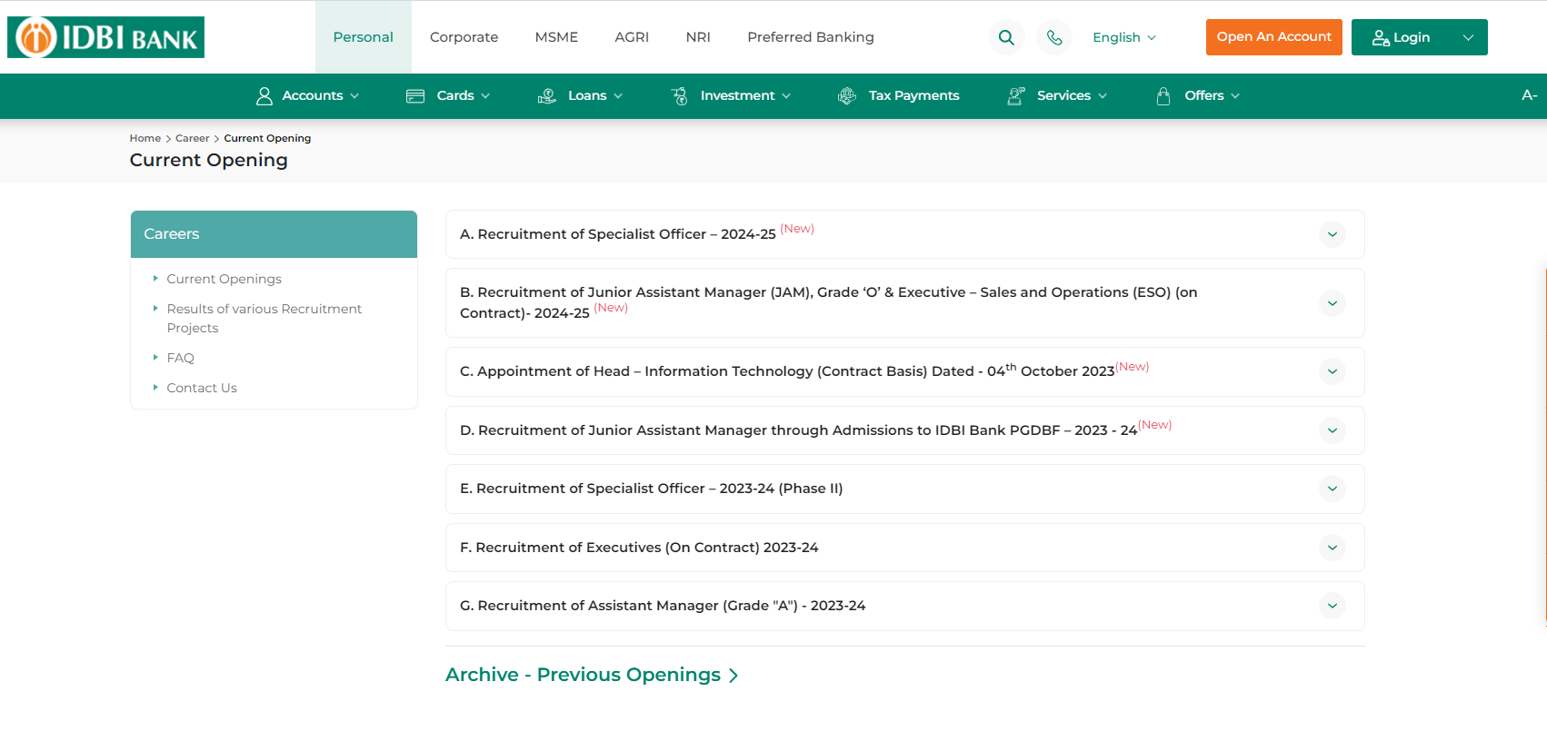Click the Careers sidebar header

tap(274, 234)
